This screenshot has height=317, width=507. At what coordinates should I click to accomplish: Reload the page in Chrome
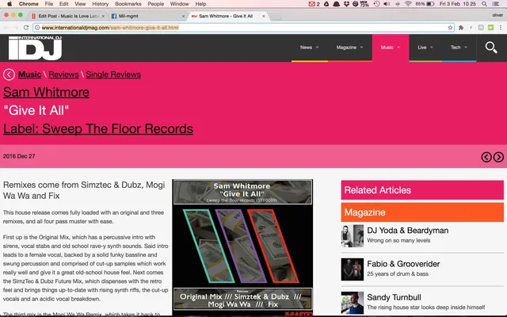(x=26, y=28)
